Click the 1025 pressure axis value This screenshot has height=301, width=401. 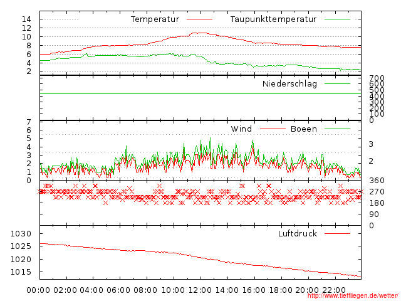(21, 246)
